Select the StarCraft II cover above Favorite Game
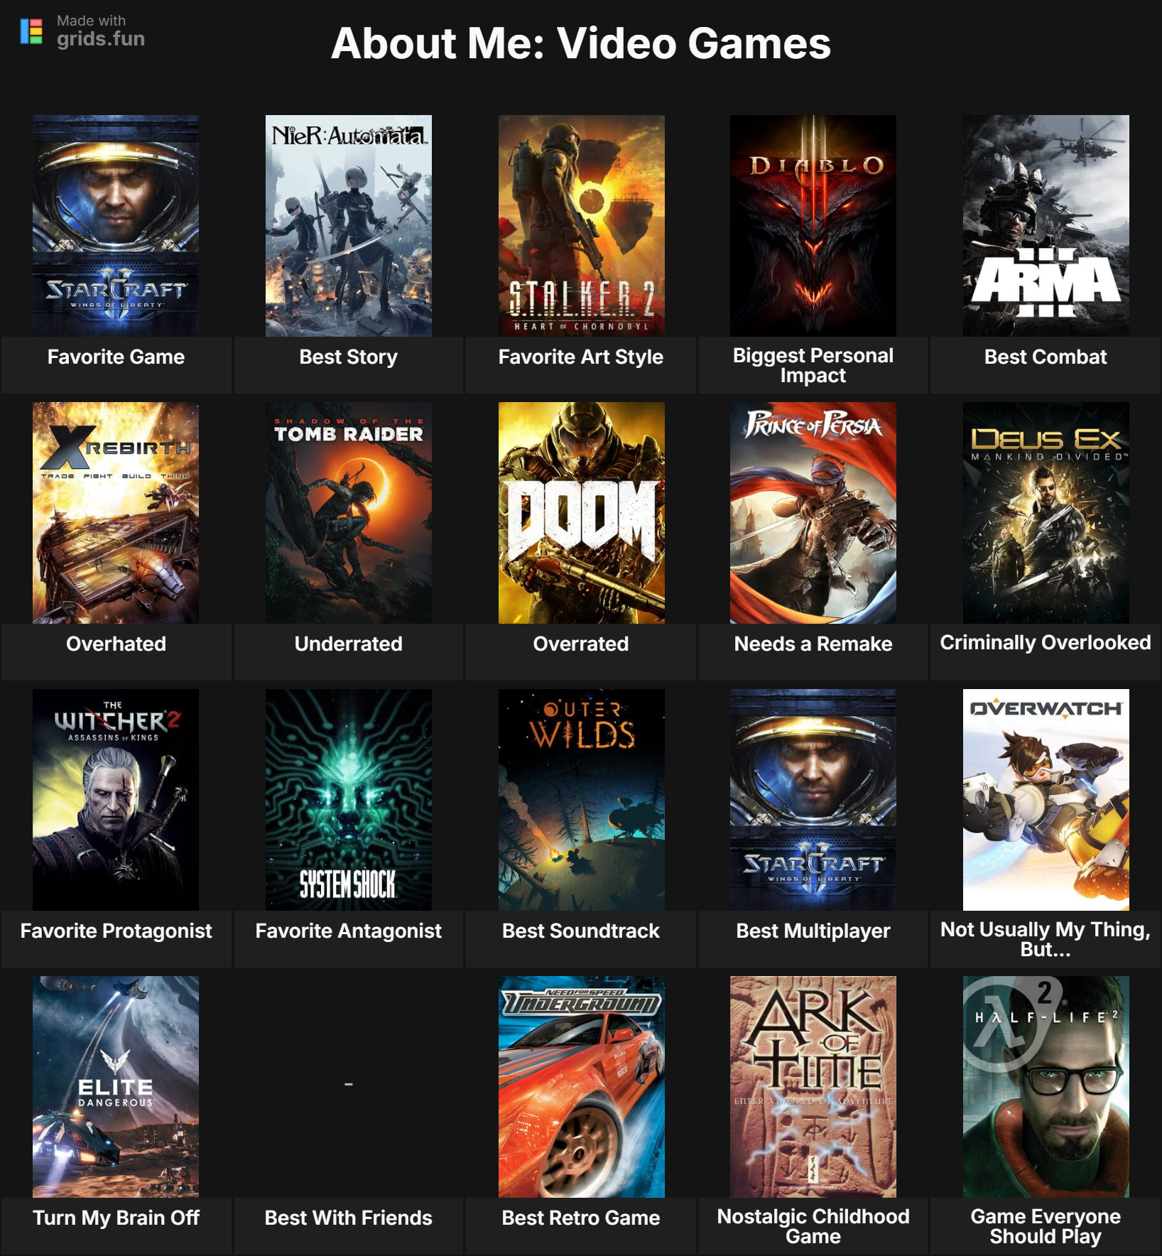 coord(116,226)
